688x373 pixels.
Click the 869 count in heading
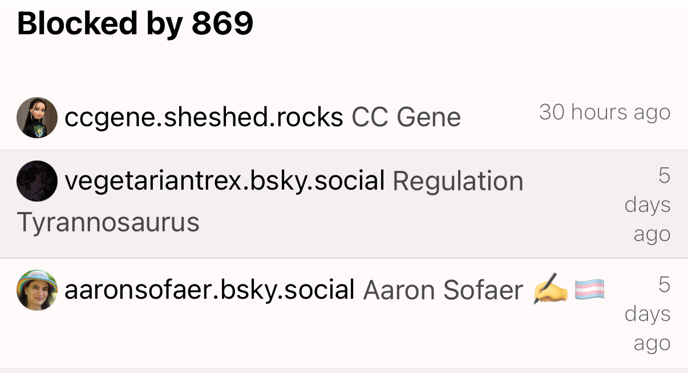pyautogui.click(x=222, y=24)
